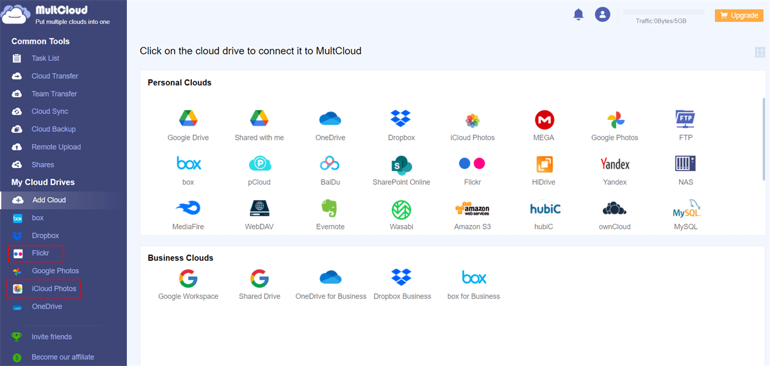Open Become our affiliate link
Image resolution: width=770 pixels, height=366 pixels.
pyautogui.click(x=62, y=357)
